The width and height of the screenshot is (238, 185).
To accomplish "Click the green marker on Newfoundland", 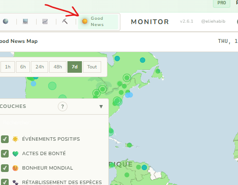I will pyautogui.click(x=158, y=71).
